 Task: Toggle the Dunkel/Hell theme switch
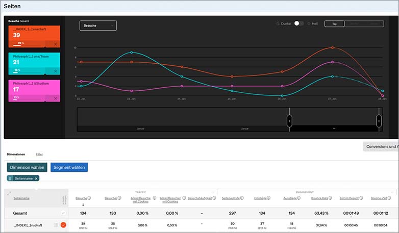point(299,23)
